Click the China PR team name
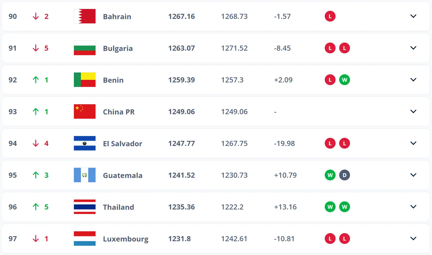 pyautogui.click(x=119, y=112)
